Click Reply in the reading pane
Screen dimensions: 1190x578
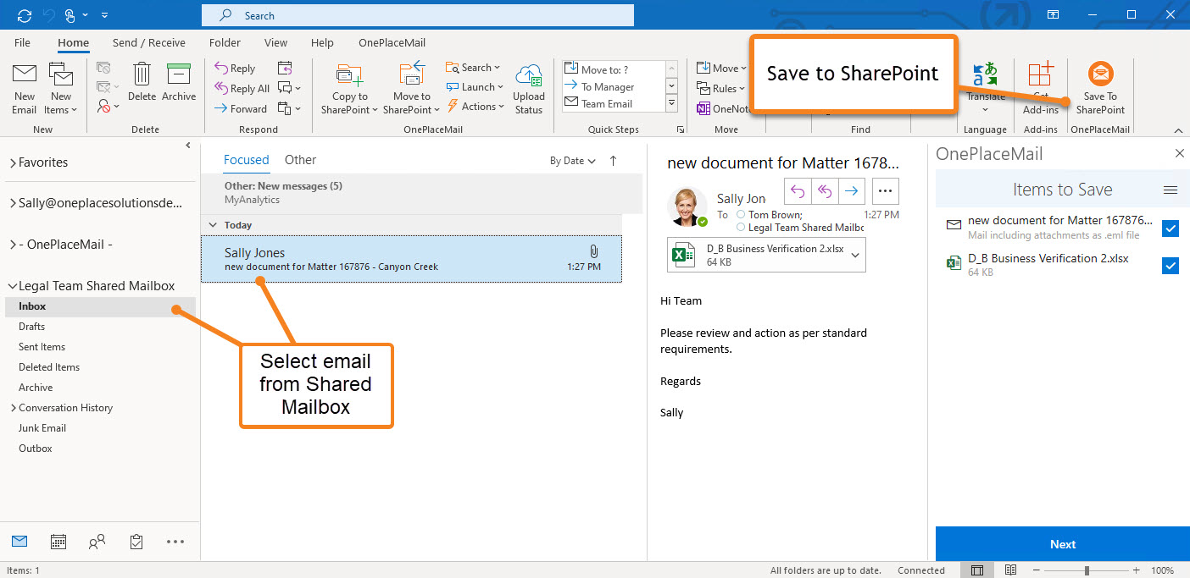(x=798, y=190)
